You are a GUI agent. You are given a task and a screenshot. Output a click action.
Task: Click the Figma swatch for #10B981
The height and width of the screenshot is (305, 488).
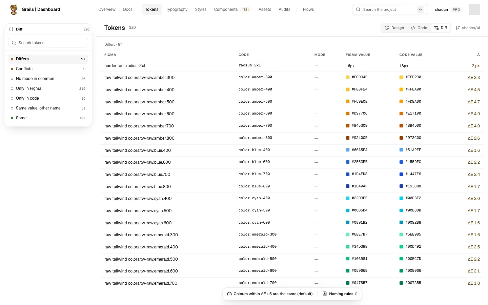[x=348, y=259]
